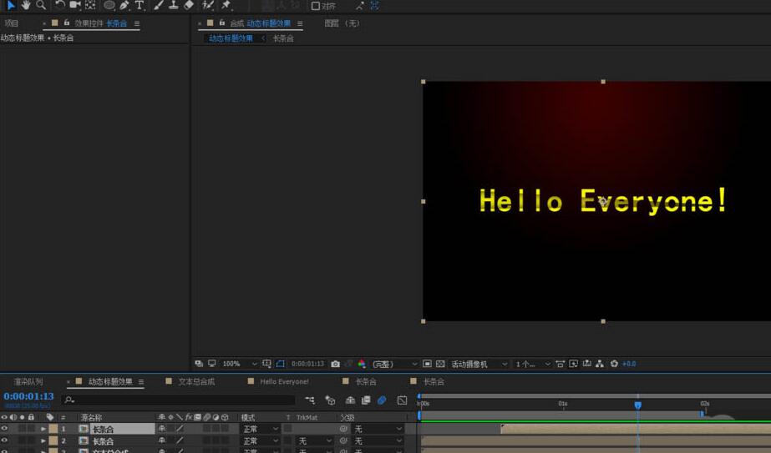Select the Pan Behind anchor point tool
This screenshot has width=771, height=453.
[90, 5]
